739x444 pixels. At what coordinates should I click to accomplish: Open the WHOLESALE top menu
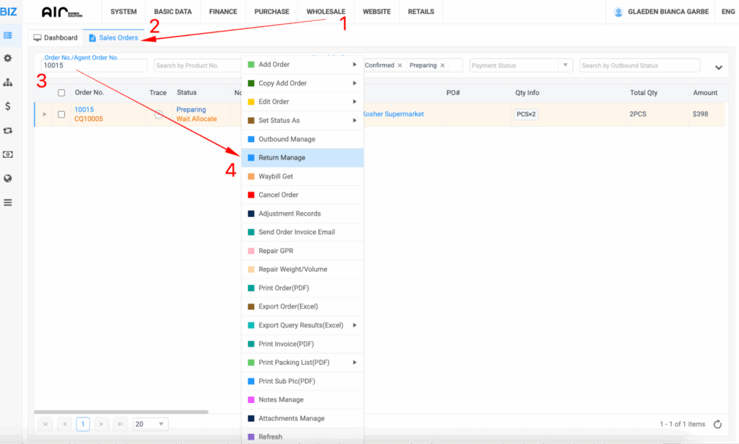pos(325,12)
